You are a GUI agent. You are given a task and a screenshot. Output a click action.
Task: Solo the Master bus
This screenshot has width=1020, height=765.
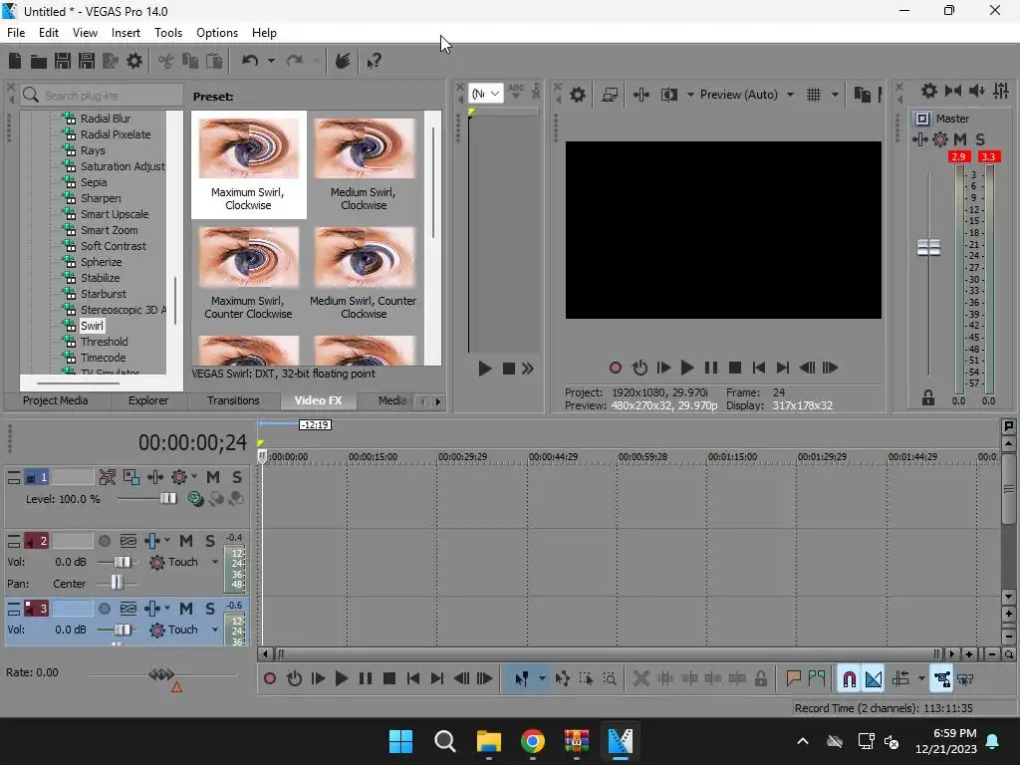(x=980, y=139)
